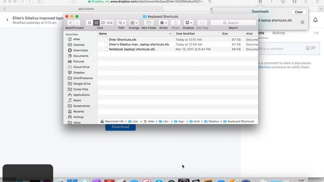Click ehler in the path bar
This screenshot has height=182, width=324.
coord(149,121)
